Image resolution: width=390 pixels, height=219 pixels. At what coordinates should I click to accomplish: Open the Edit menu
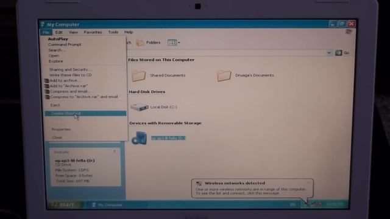pyautogui.click(x=58, y=32)
